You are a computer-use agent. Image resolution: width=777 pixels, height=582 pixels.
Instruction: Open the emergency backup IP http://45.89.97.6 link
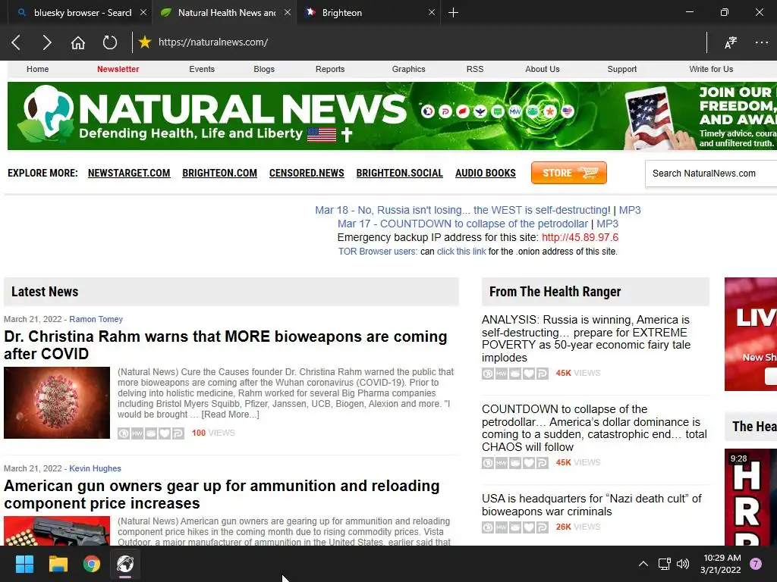click(x=580, y=237)
